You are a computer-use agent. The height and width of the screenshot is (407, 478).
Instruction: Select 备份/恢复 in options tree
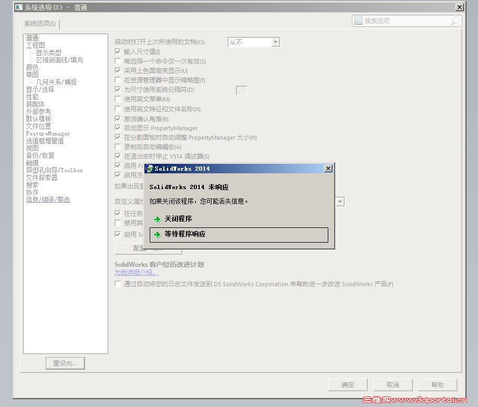[x=40, y=155]
